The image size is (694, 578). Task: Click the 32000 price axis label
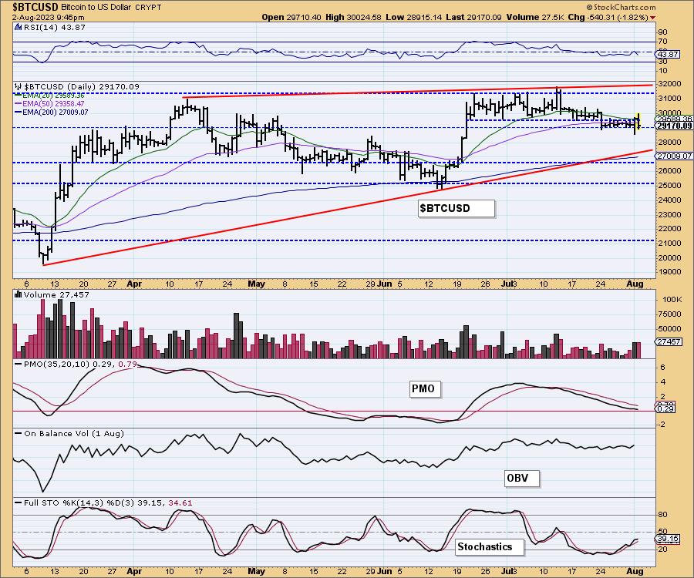tap(669, 83)
